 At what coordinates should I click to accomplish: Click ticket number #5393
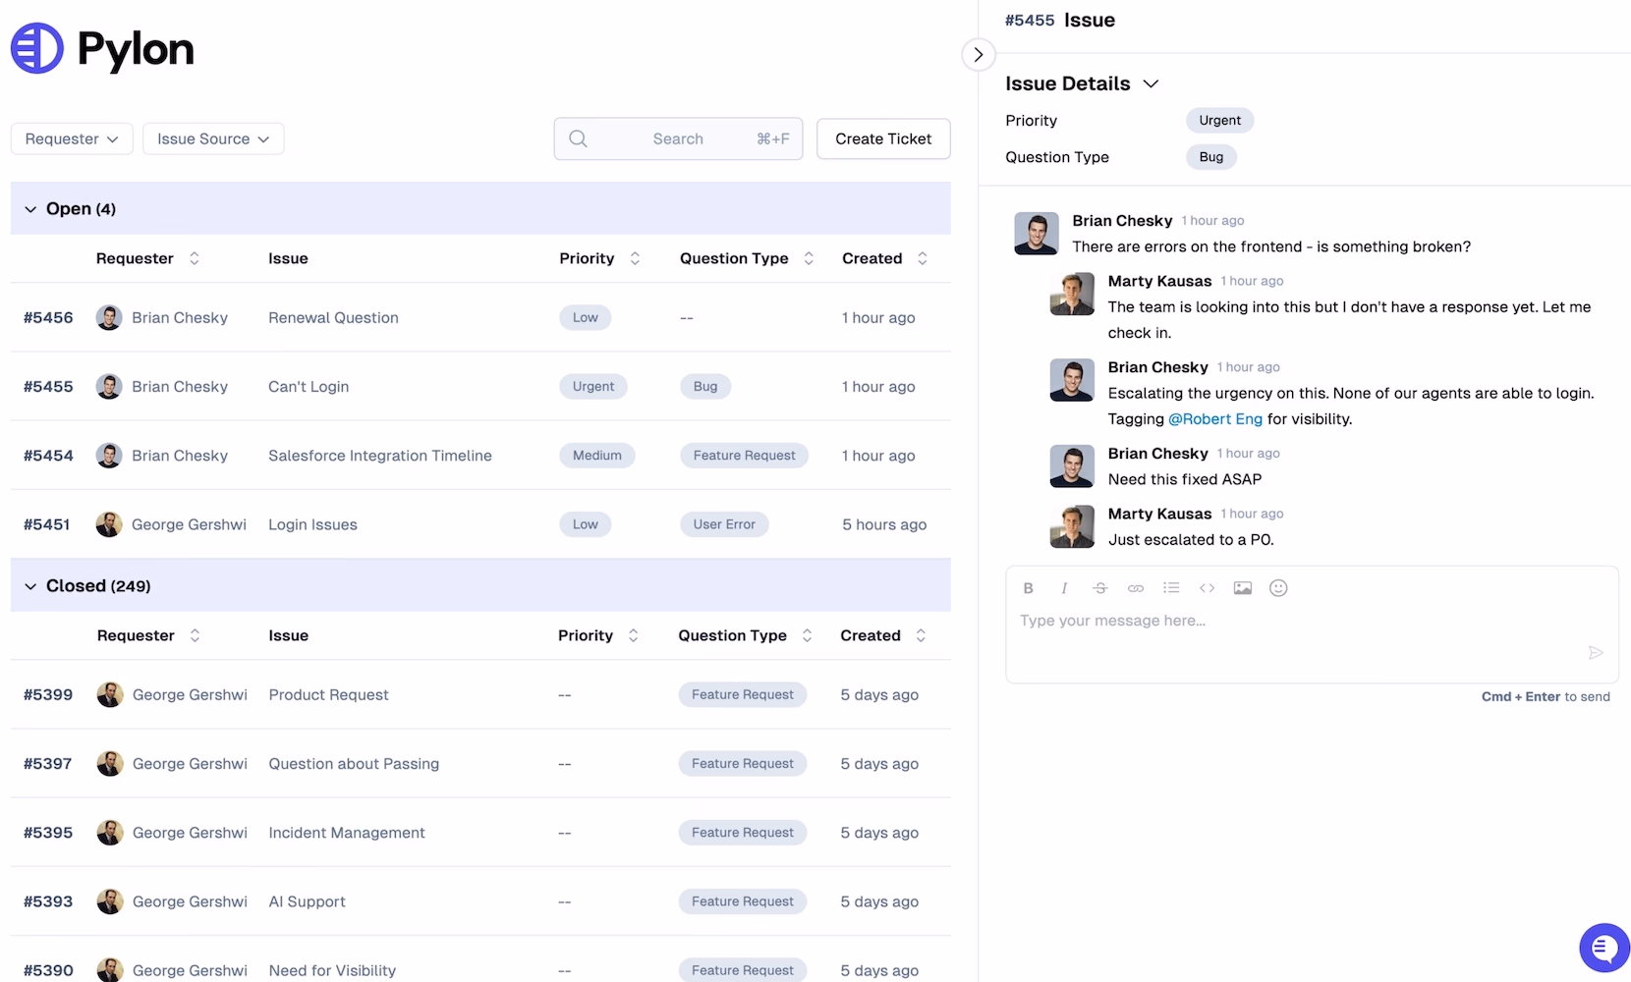48,900
